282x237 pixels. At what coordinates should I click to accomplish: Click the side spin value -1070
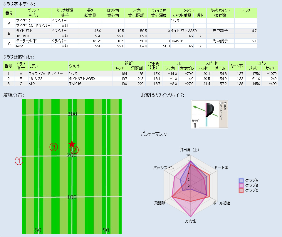[x=271, y=74]
